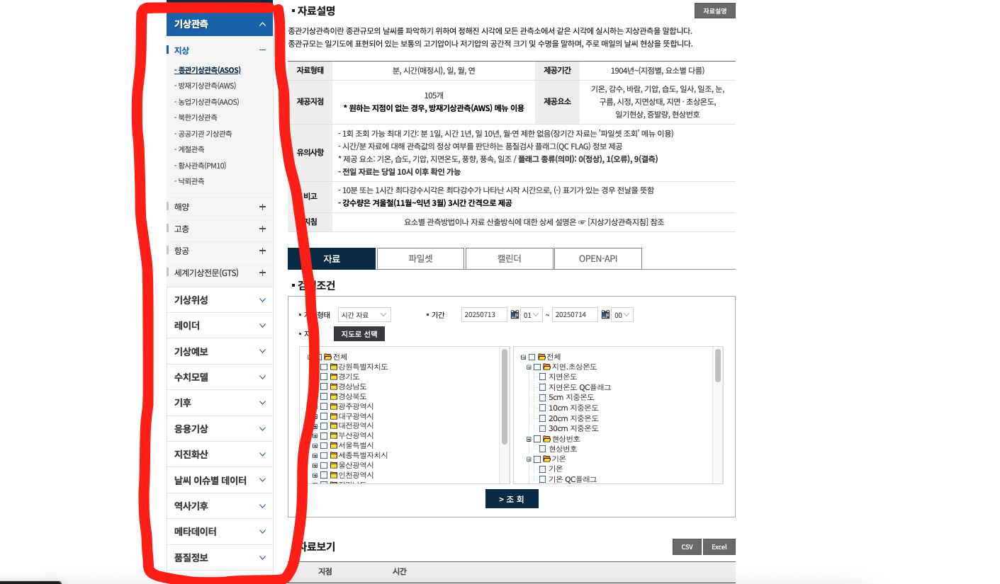Open the start date calendar picker icon
The width and height of the screenshot is (1000, 584).
click(x=515, y=315)
